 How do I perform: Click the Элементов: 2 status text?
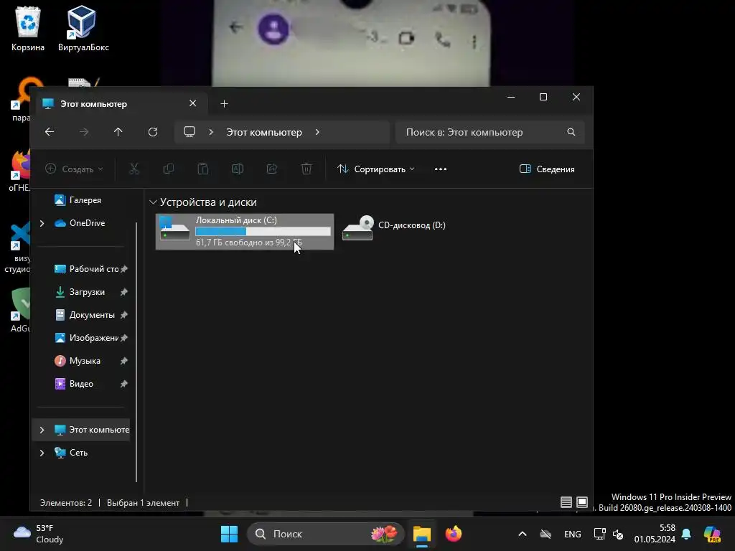point(66,503)
